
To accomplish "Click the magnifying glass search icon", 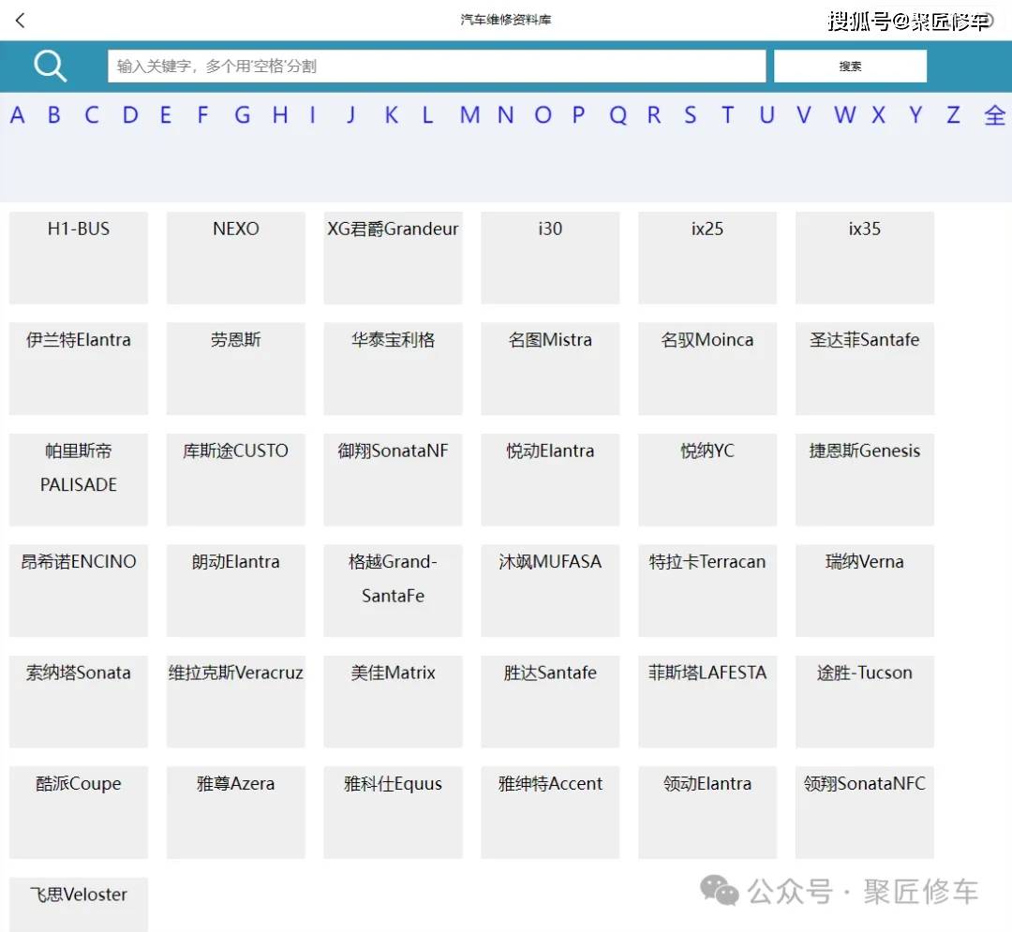I will [x=51, y=66].
